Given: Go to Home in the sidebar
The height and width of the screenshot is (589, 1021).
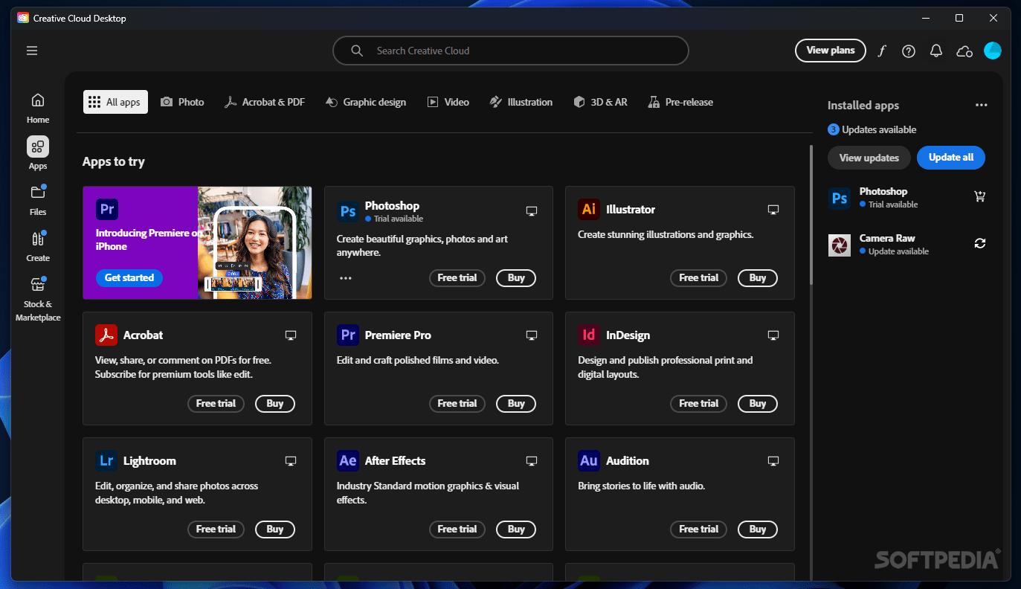Looking at the screenshot, I should (38, 108).
